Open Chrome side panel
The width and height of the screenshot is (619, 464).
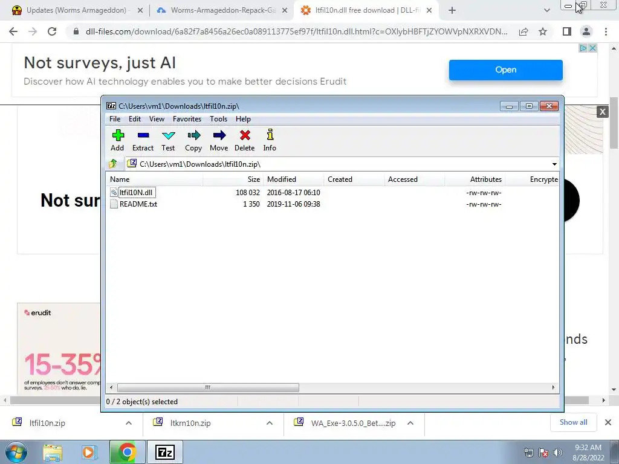click(567, 31)
